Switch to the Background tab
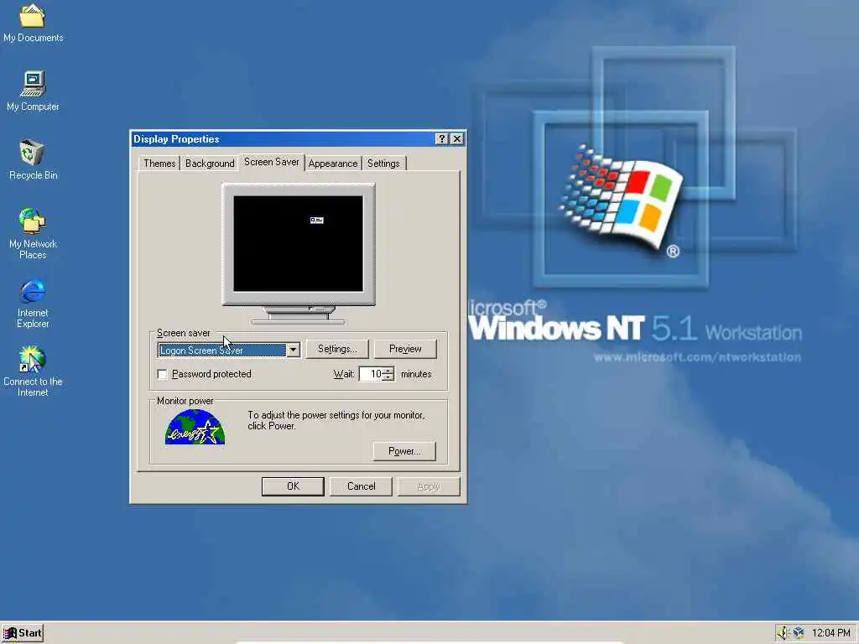The image size is (859, 644). tap(210, 164)
